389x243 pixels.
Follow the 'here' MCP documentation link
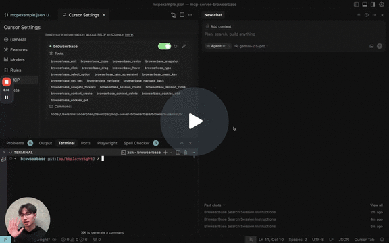coord(129,34)
